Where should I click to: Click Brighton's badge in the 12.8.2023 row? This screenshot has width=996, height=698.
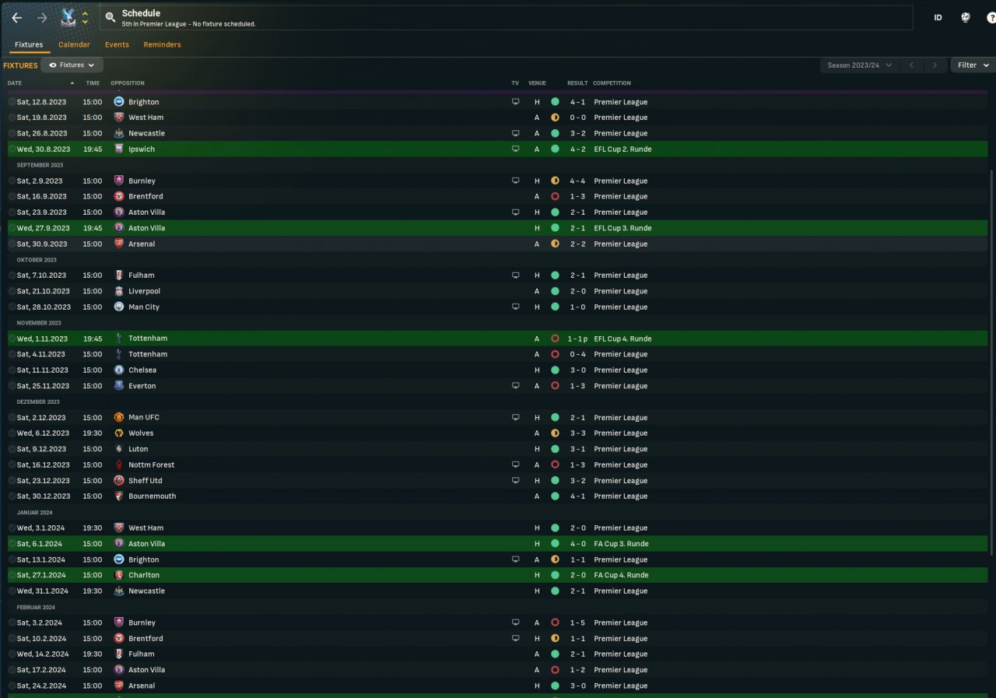click(x=119, y=102)
